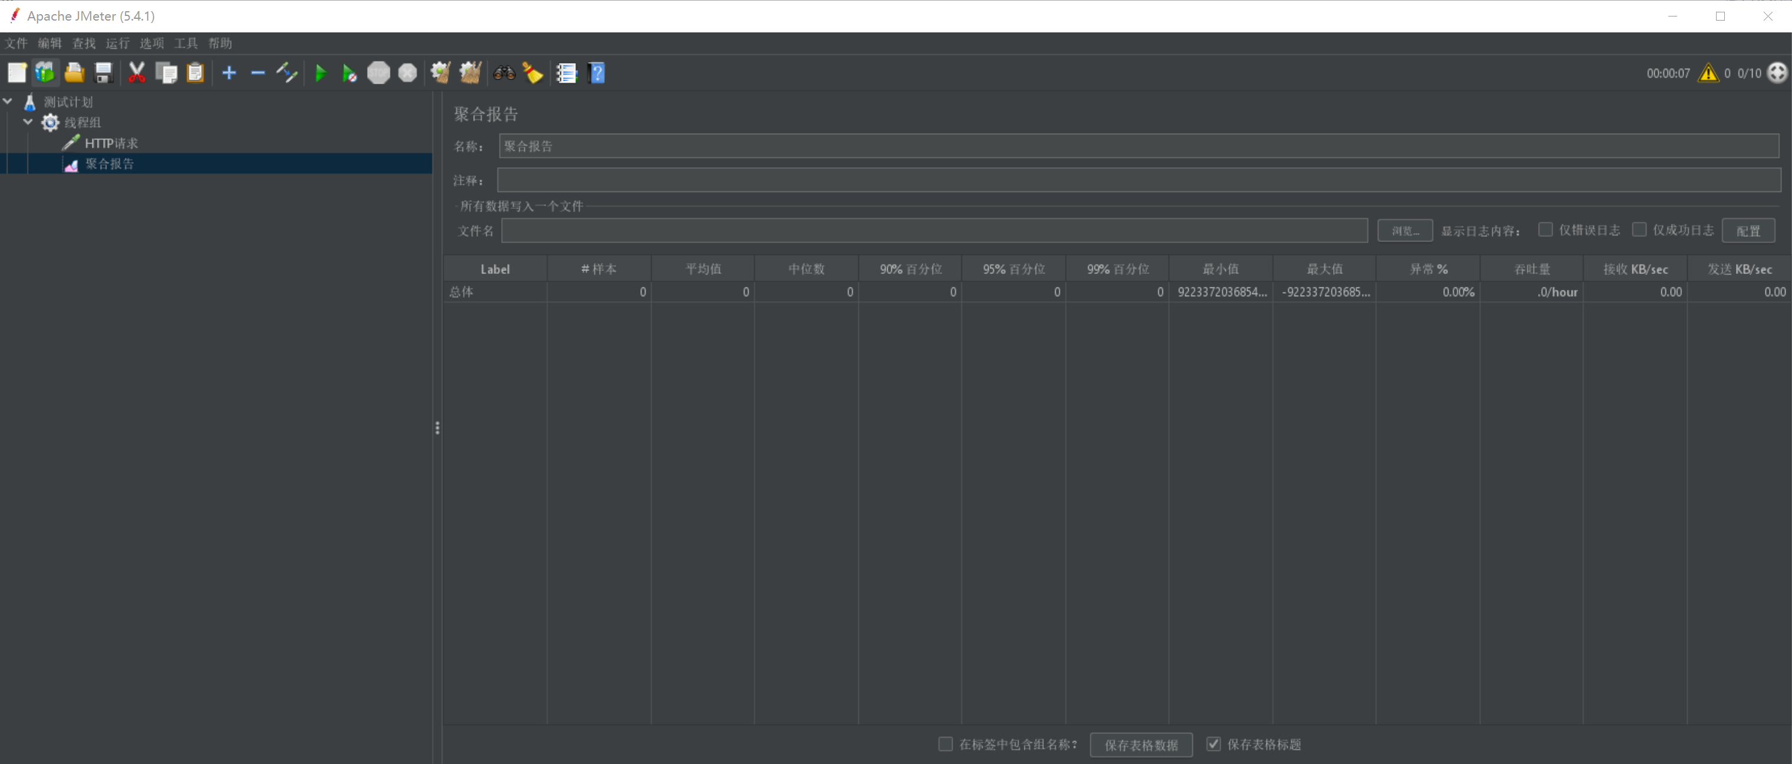Click the 保存表格数据 button
Screen dimensions: 1792x764
[x=1141, y=745]
